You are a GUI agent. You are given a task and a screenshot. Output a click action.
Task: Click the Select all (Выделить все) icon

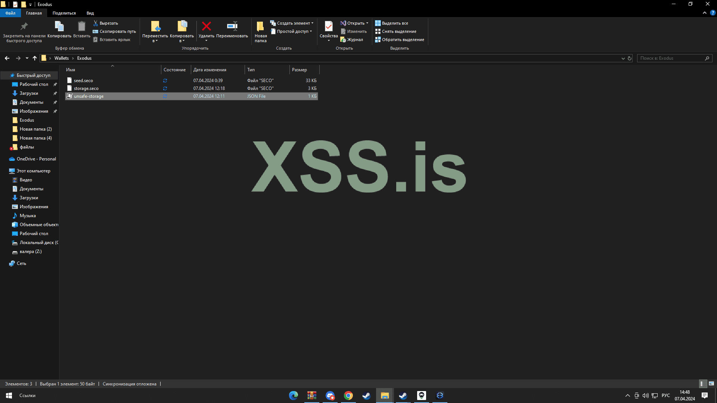coord(378,23)
